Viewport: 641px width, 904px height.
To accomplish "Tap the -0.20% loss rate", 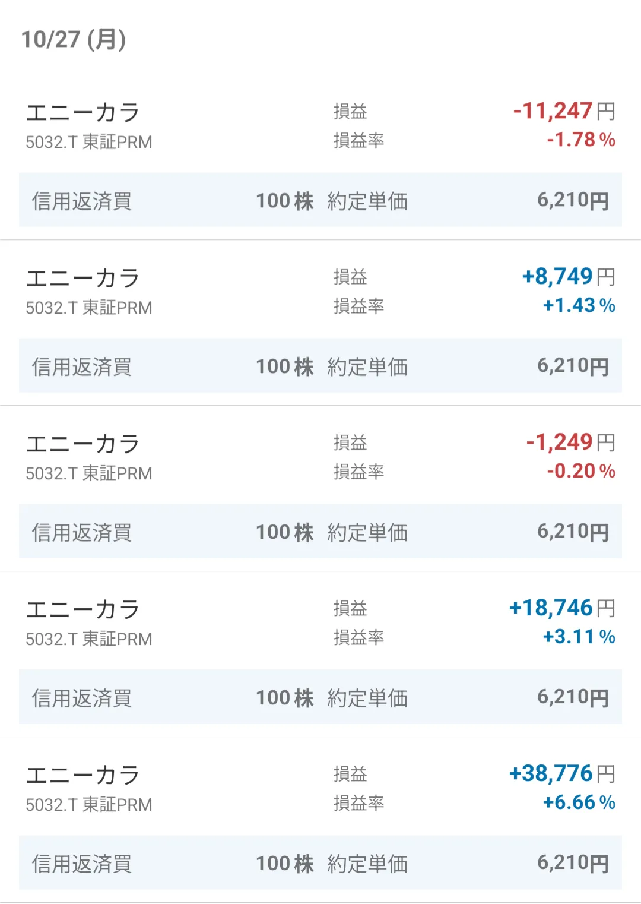I will tap(580, 472).
